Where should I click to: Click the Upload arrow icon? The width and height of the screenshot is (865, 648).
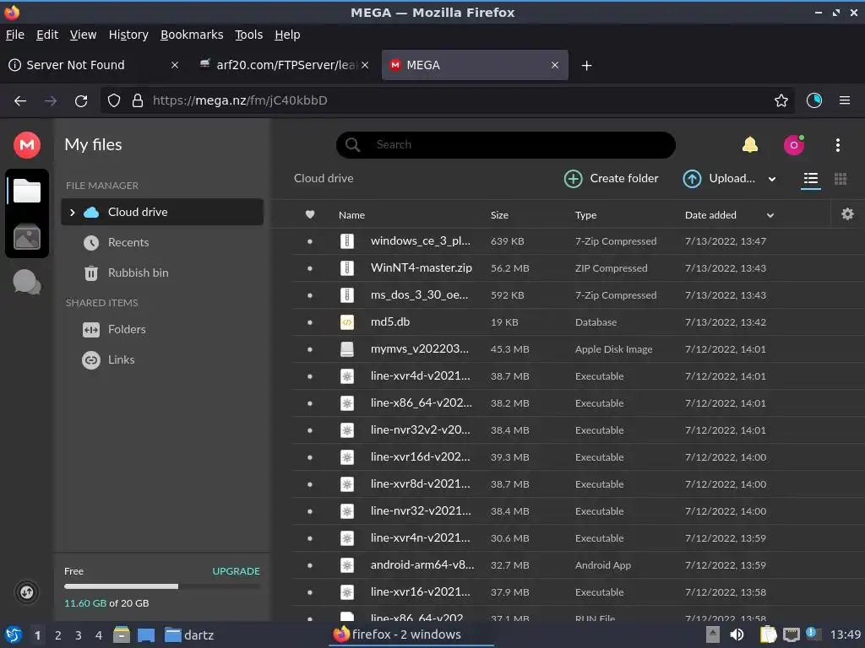click(x=692, y=179)
